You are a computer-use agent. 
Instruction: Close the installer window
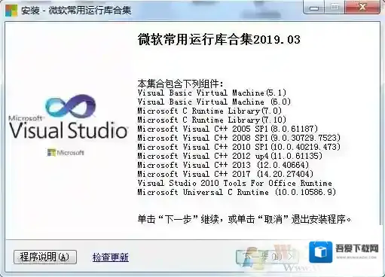(362, 8)
